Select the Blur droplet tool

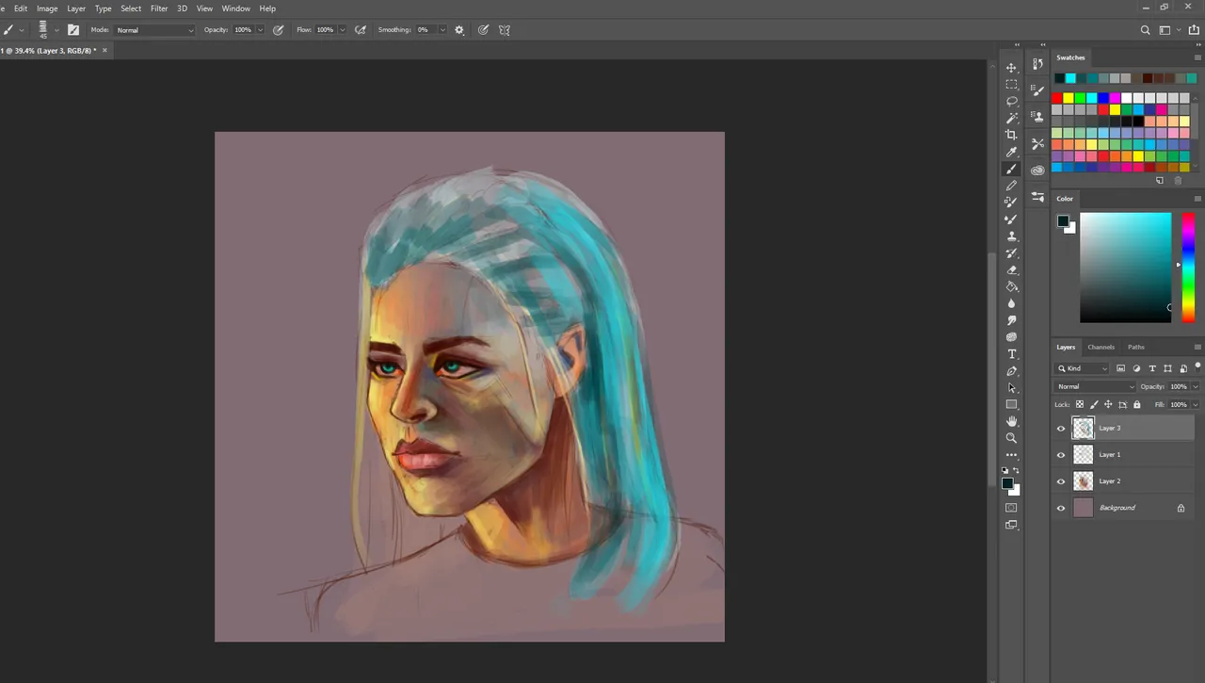(1012, 303)
